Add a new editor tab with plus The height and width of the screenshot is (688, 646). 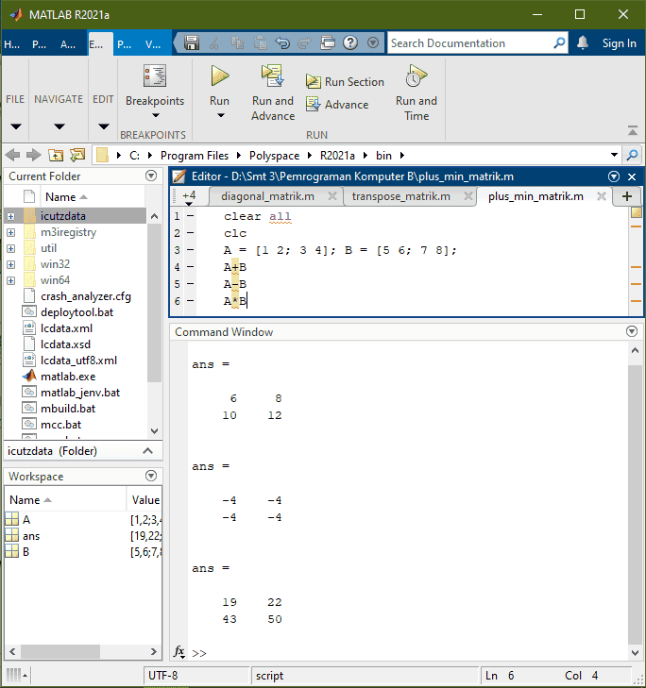[627, 196]
